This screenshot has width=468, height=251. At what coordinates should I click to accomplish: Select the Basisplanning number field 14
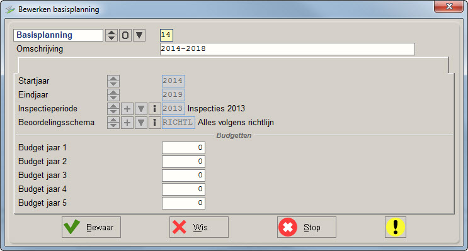click(166, 35)
